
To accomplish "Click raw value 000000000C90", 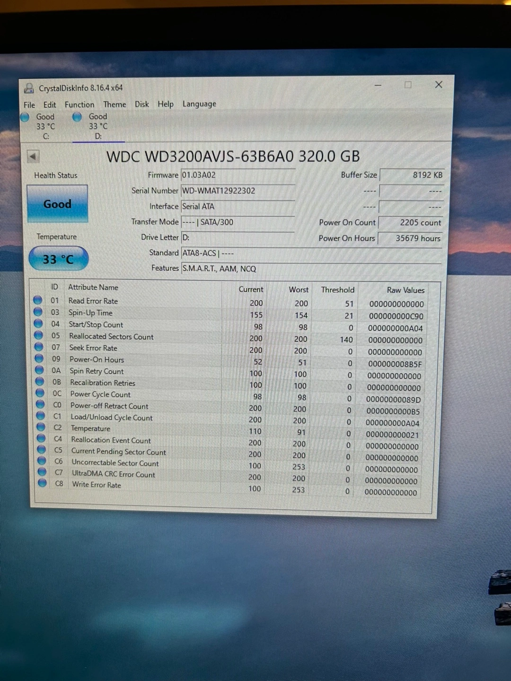I will tap(396, 316).
